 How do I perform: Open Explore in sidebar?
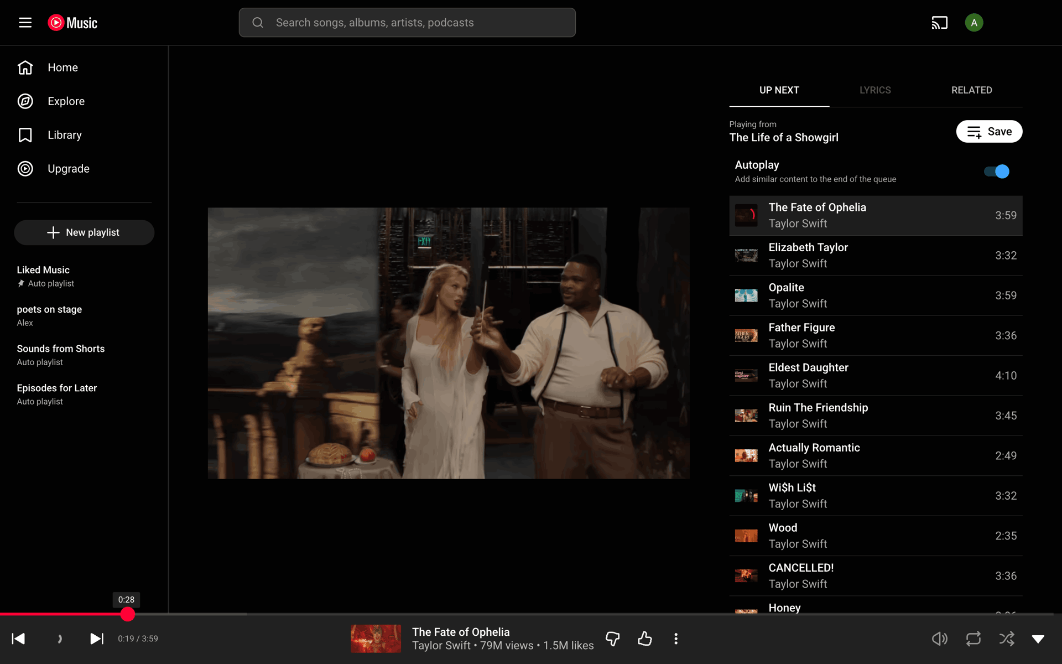click(x=84, y=101)
